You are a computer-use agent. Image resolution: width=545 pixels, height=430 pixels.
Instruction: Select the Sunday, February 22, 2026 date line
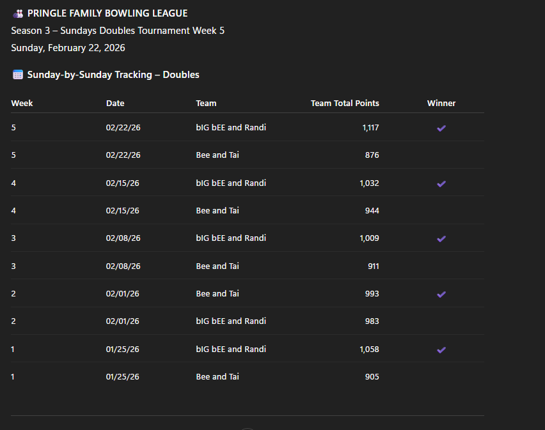point(68,48)
